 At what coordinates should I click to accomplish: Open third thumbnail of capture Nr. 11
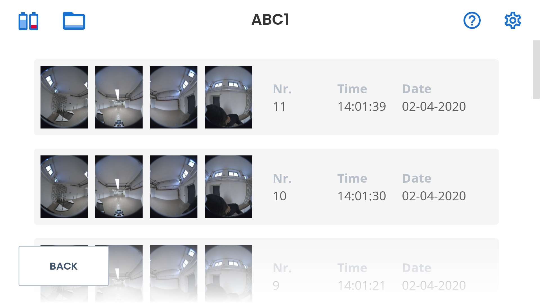click(x=174, y=97)
